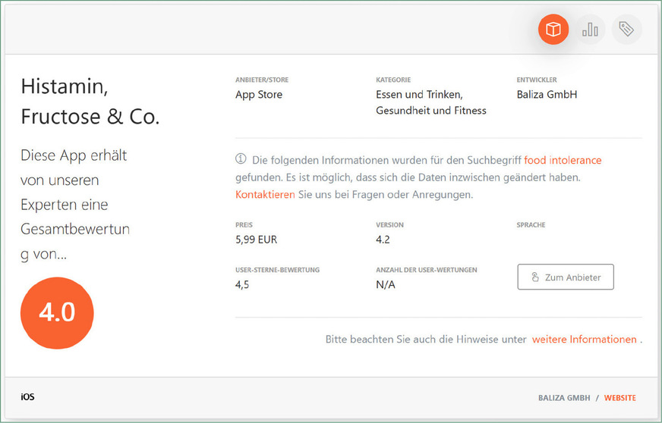The image size is (662, 423).
Task: Visit the WEBSITE link in footer
Action: coord(619,398)
